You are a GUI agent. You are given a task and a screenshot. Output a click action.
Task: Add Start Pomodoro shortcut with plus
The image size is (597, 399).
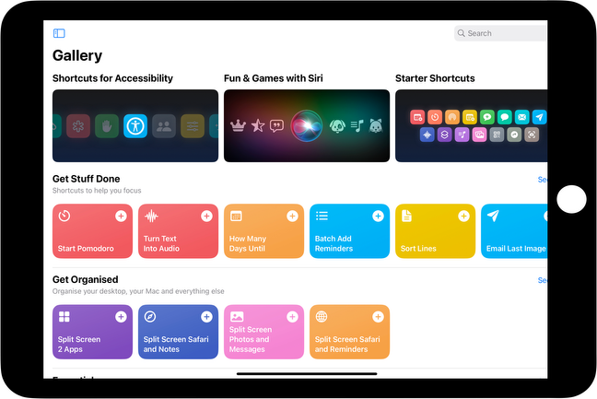121,216
